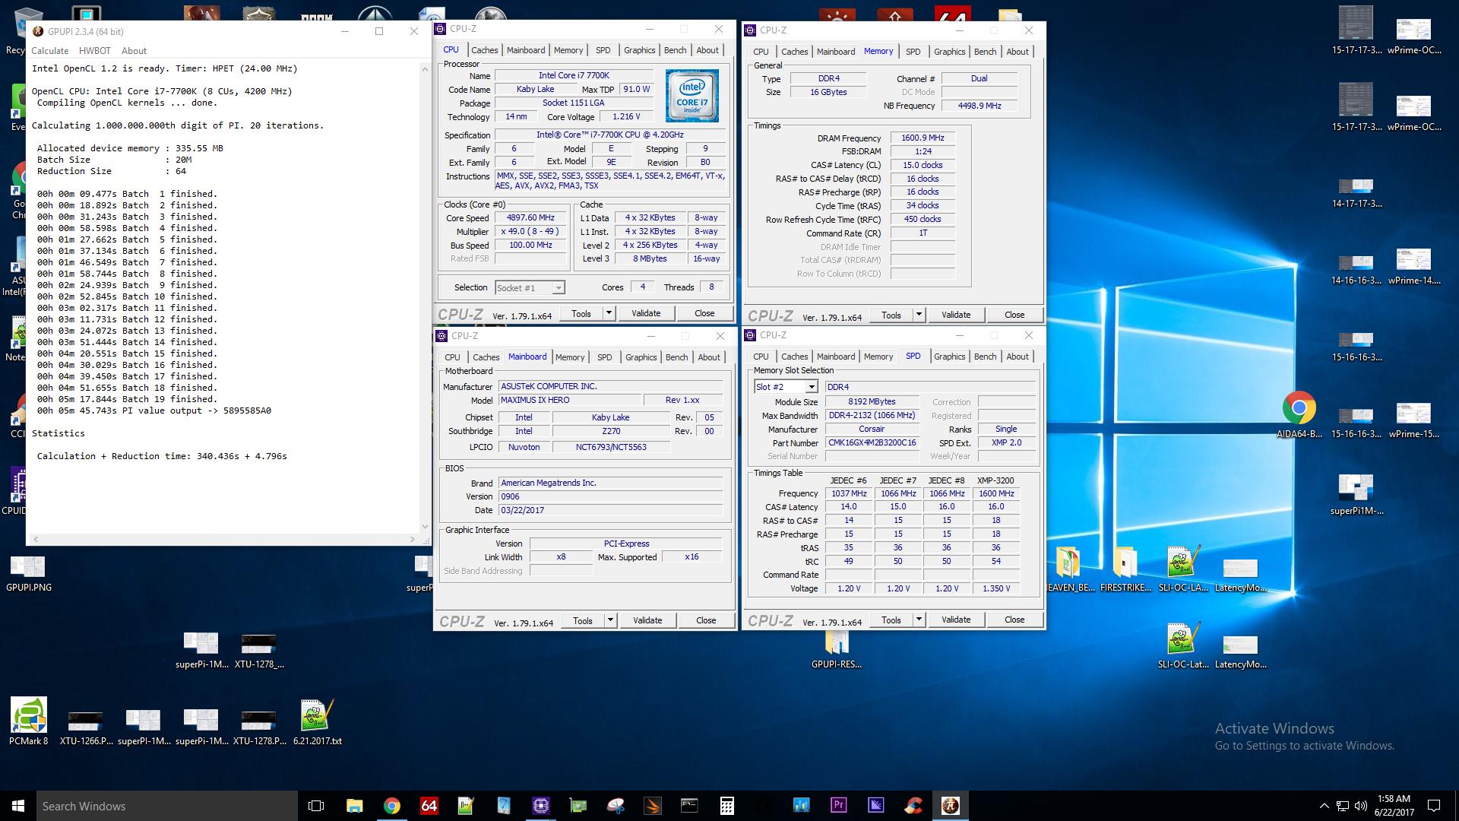Select the GPUPI-RES... desktop folder

(x=837, y=650)
